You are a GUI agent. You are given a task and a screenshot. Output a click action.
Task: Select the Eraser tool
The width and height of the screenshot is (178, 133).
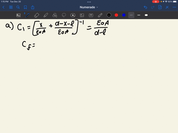pos(37,15)
